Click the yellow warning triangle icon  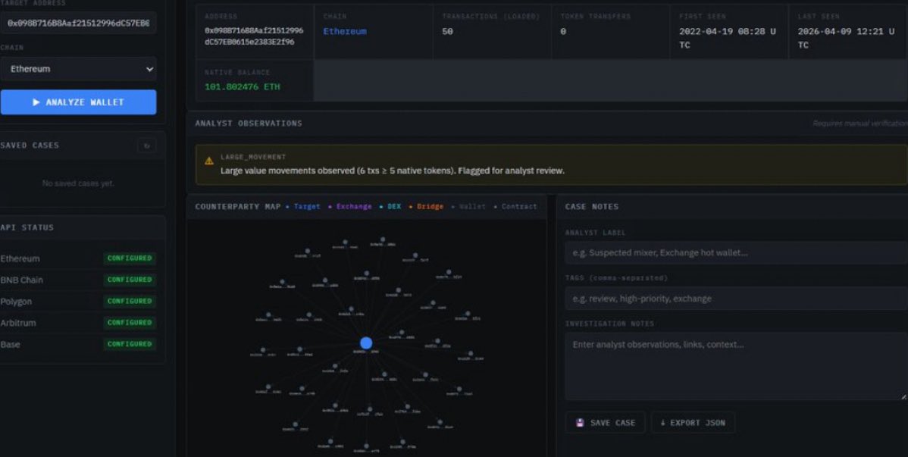[x=209, y=161]
